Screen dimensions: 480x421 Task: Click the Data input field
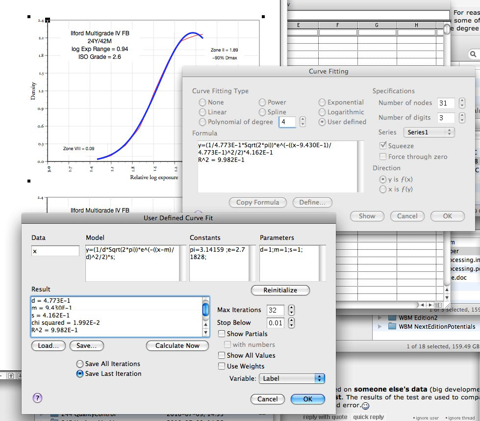click(x=55, y=251)
